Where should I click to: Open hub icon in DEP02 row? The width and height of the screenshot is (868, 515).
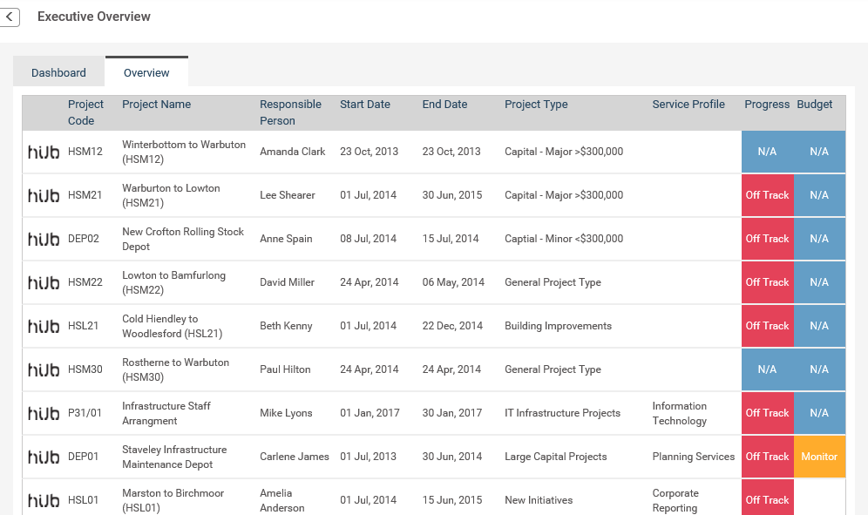(x=44, y=239)
